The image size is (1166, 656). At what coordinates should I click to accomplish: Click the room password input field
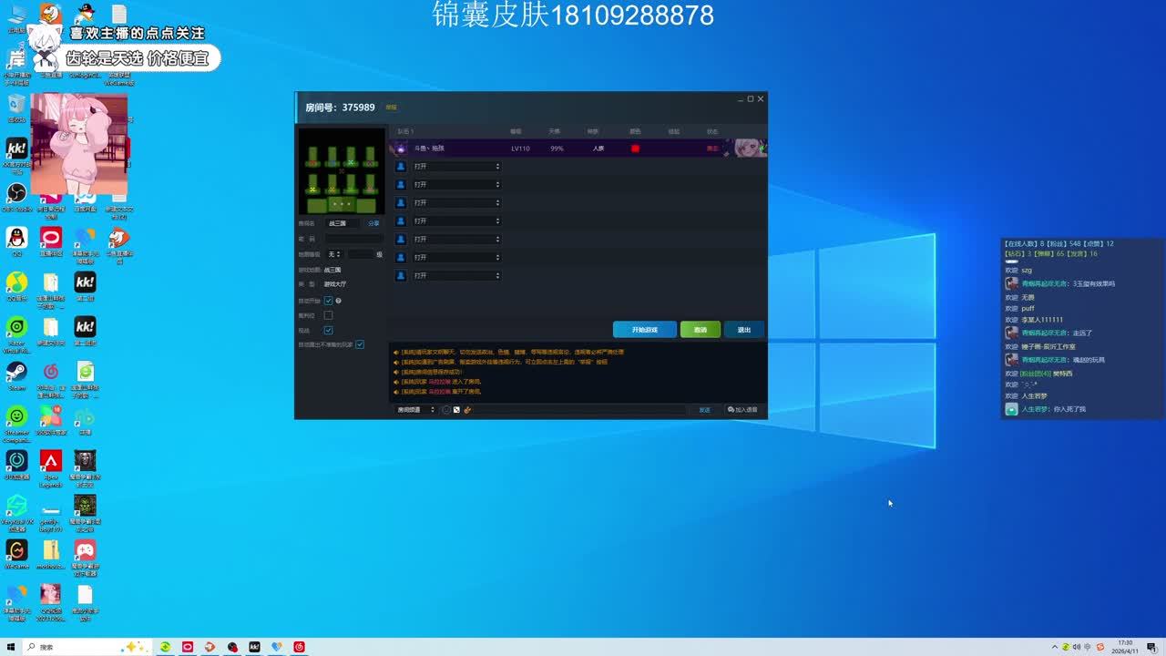pyautogui.click(x=353, y=239)
